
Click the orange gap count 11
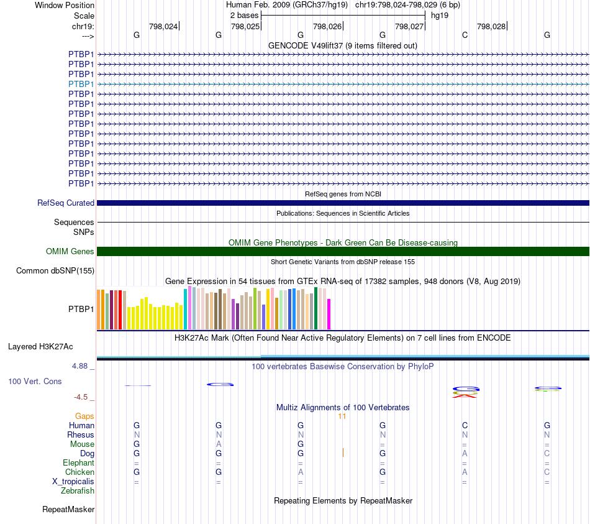pos(342,416)
